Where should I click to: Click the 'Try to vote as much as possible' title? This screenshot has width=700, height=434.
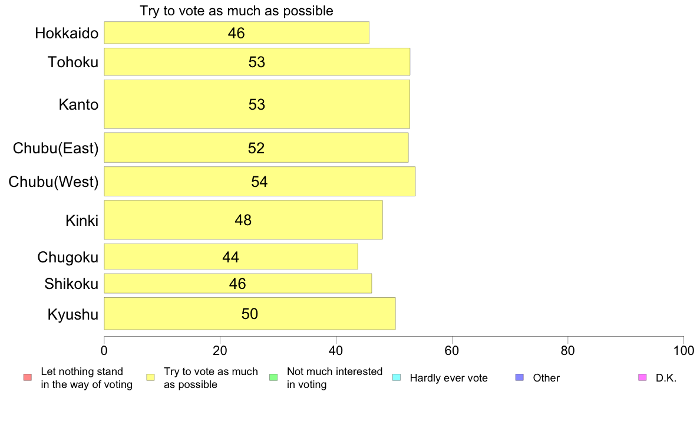[237, 11]
